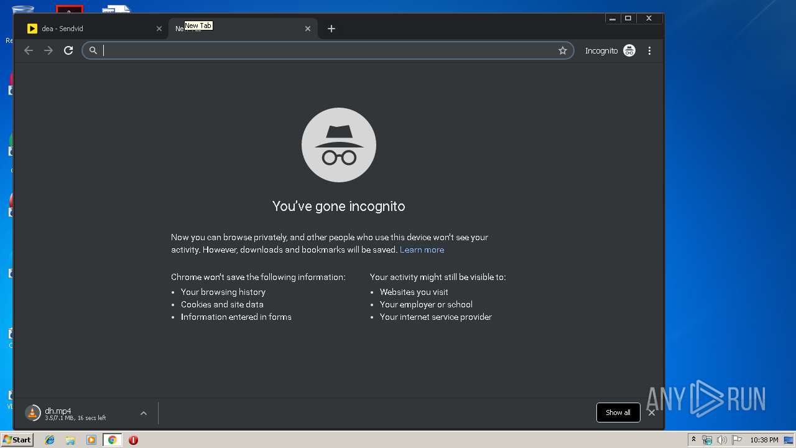Close the dea - Sendvid tab
Screen dimensions: 796x448
coord(159,29)
